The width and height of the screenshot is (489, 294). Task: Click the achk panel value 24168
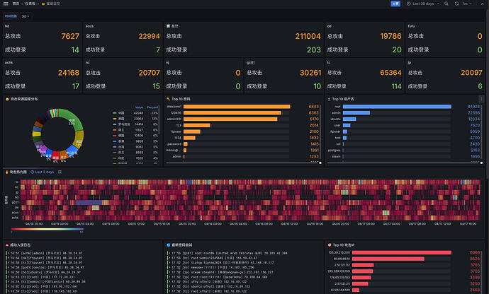pos(69,73)
